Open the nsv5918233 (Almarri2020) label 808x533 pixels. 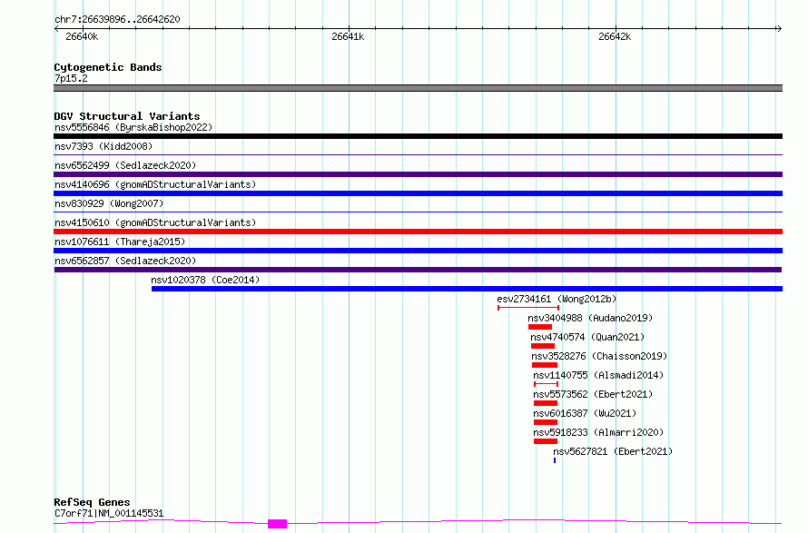pyautogui.click(x=598, y=432)
